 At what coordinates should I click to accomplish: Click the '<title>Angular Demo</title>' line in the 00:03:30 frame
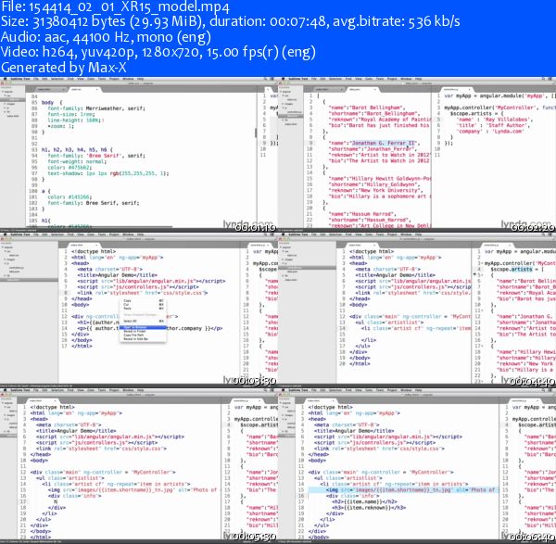117,275
